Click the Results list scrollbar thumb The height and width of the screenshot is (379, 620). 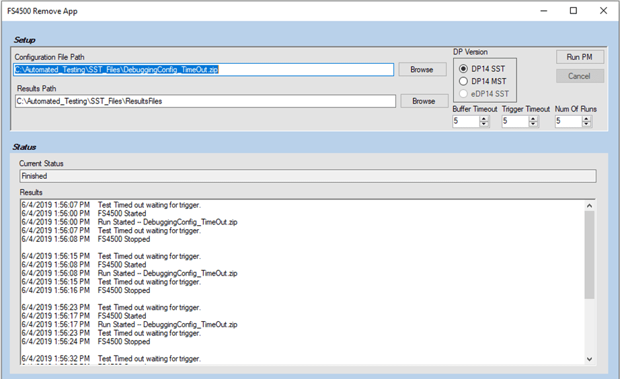click(589, 255)
